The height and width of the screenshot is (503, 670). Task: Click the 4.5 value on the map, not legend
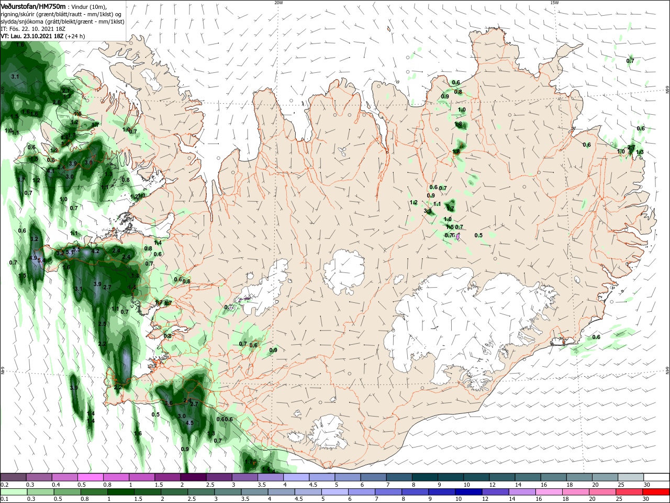pos(190,423)
